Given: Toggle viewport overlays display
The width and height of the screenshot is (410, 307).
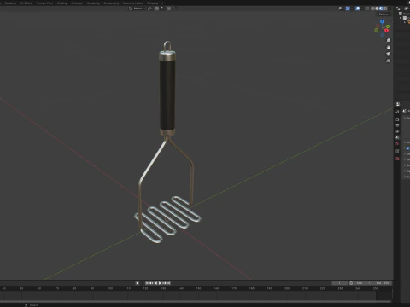Looking at the screenshot, I should click(357, 9).
